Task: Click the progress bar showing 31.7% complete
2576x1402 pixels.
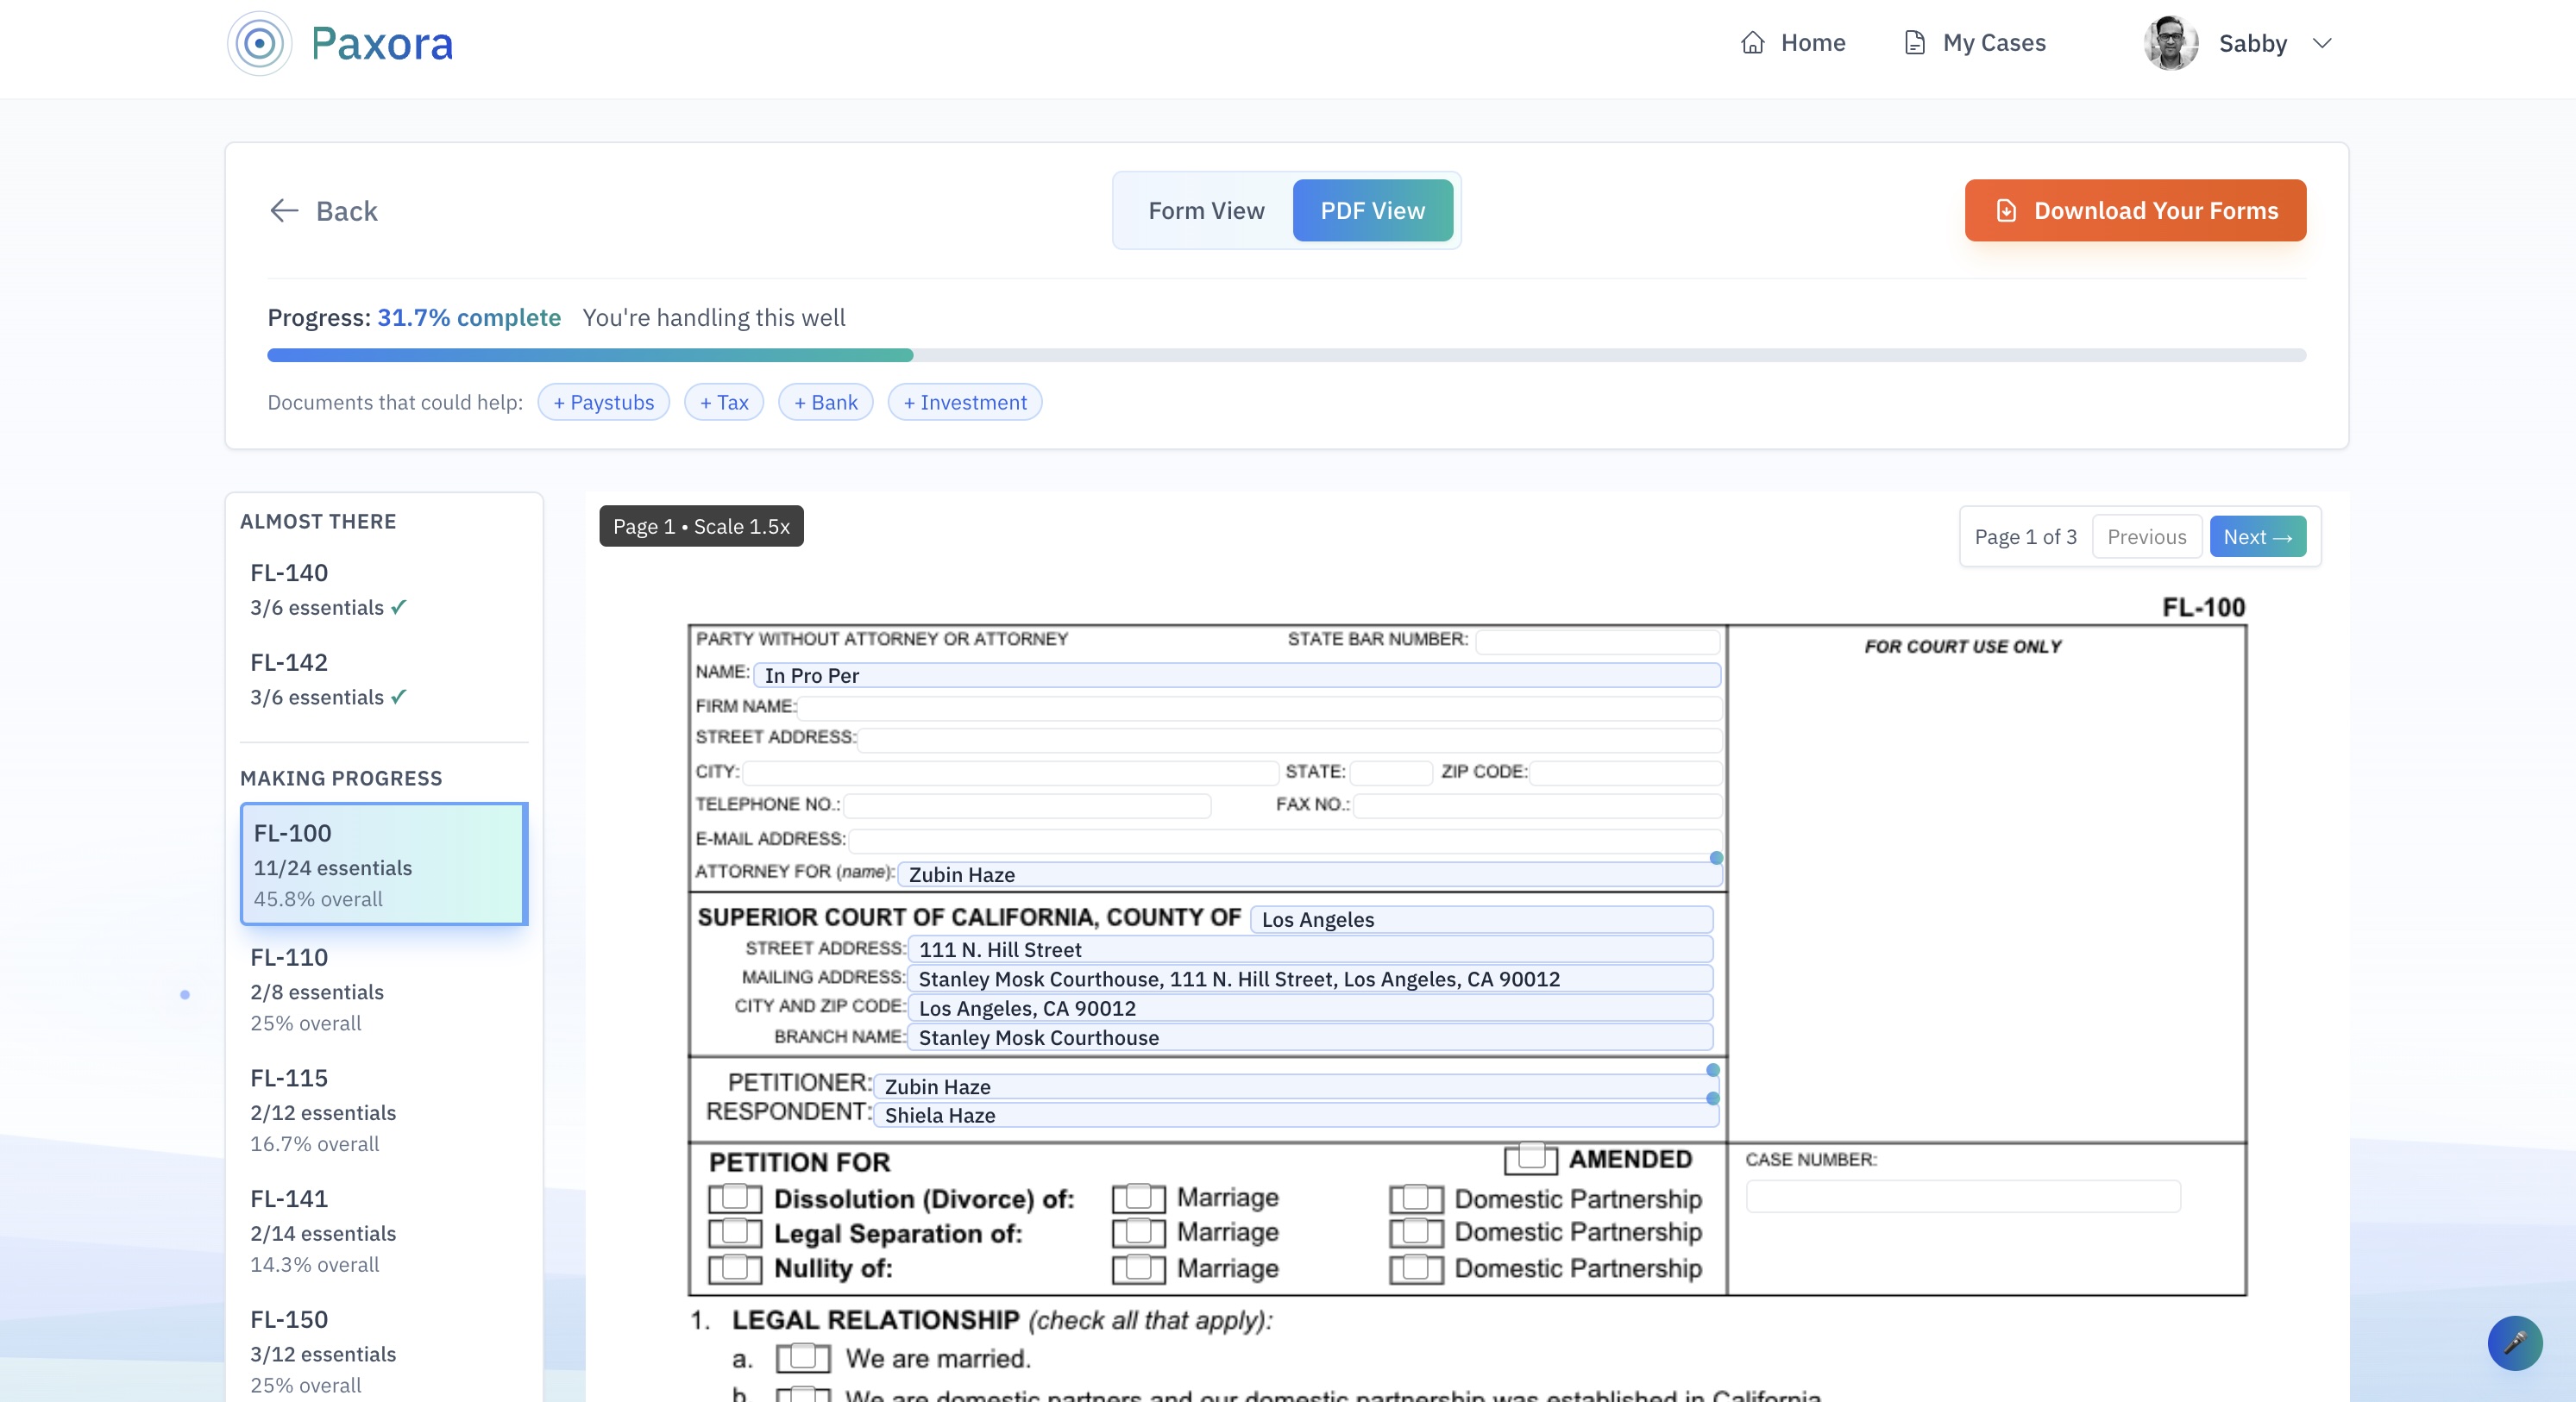Action: (1287, 354)
